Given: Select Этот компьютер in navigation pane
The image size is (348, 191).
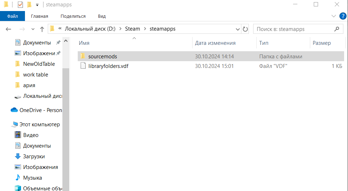Looking at the screenshot, I should pyautogui.click(x=40, y=124).
